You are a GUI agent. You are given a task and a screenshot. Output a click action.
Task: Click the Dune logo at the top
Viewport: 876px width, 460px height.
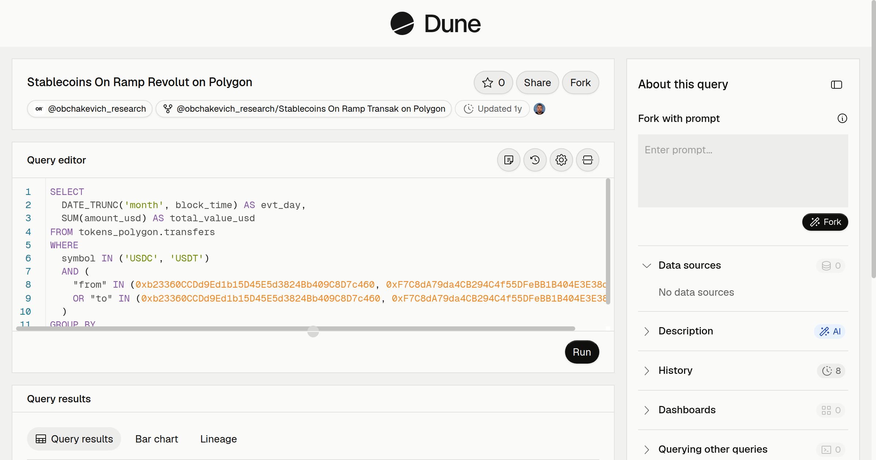(435, 24)
